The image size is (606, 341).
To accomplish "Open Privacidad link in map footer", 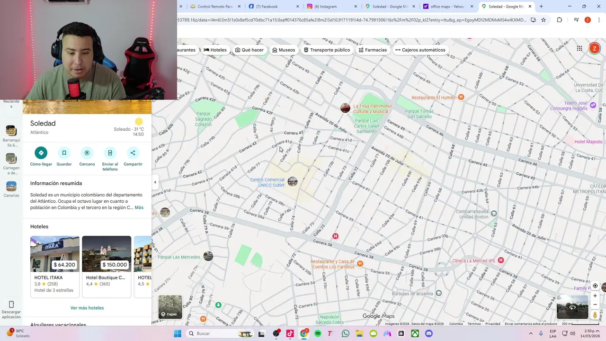I will pyautogui.click(x=492, y=324).
